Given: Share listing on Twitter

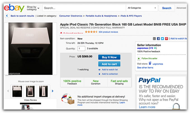Looking at the screenshot, I should click(162, 38).
